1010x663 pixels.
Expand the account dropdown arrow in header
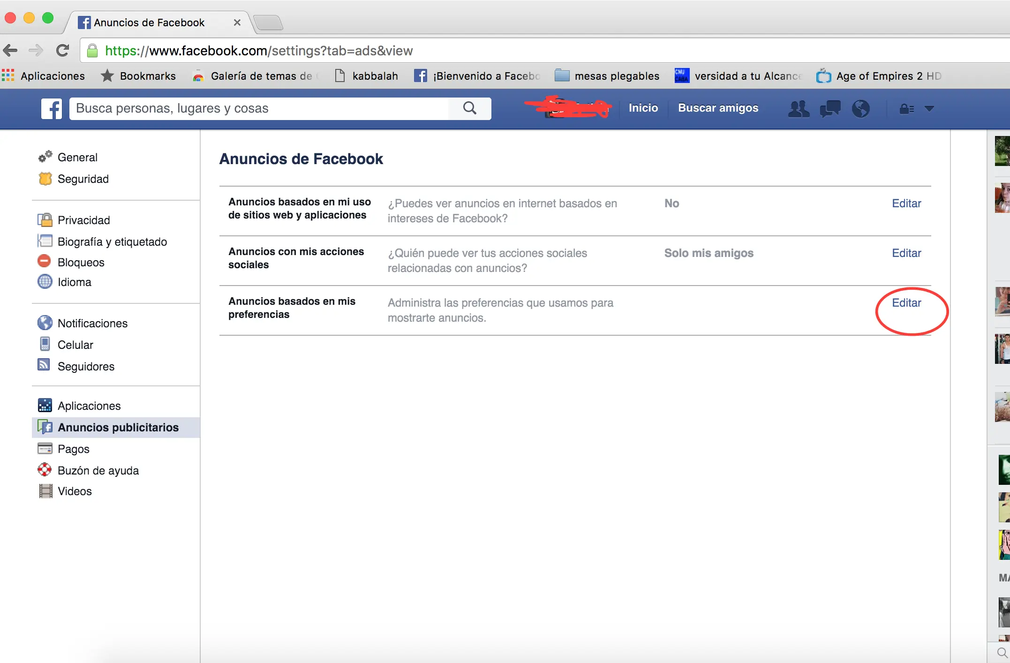tap(929, 109)
